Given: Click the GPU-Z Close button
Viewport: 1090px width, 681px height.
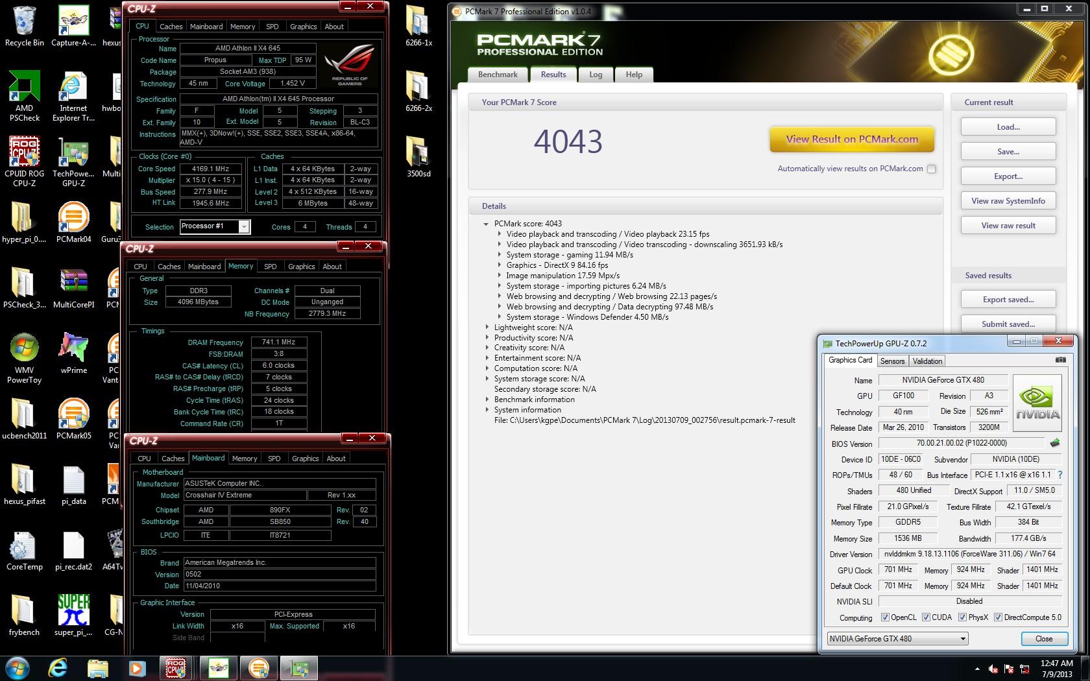Looking at the screenshot, I should 1044,639.
